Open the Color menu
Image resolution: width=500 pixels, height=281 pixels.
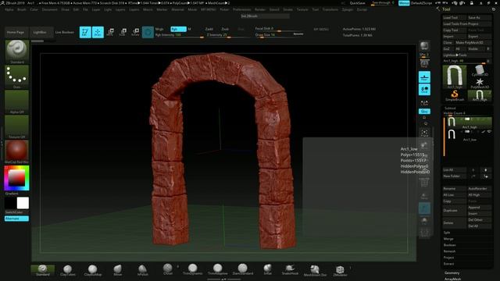[34, 9]
